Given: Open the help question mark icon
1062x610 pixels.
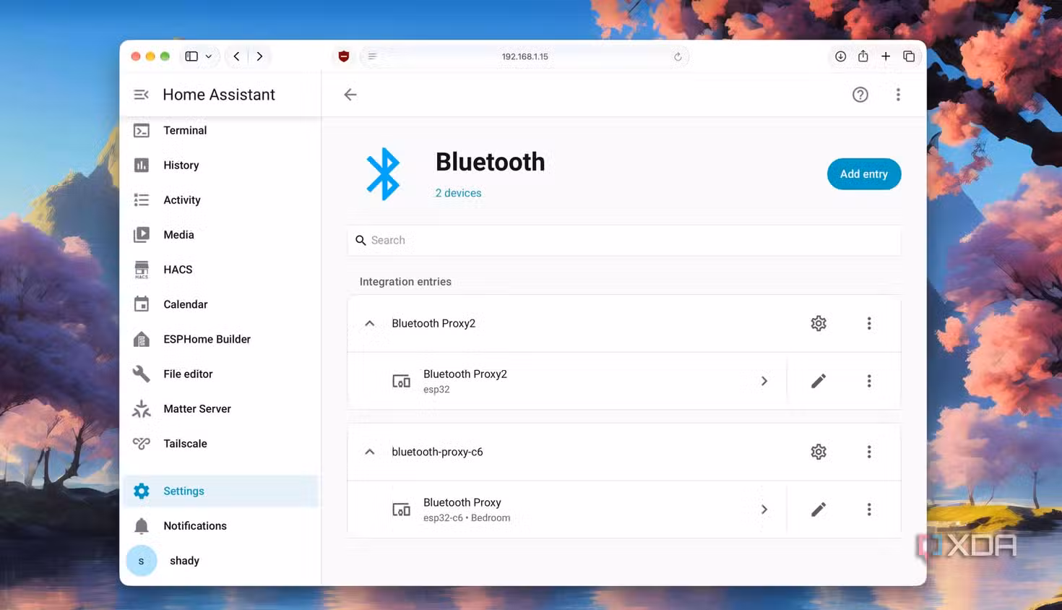Looking at the screenshot, I should click(x=860, y=95).
